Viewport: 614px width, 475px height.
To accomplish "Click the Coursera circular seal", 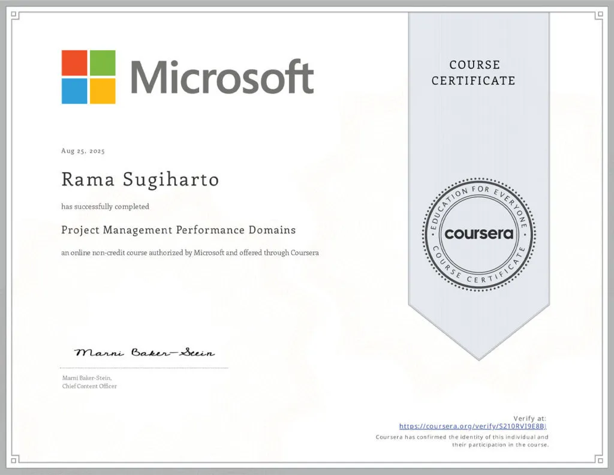I will (478, 233).
